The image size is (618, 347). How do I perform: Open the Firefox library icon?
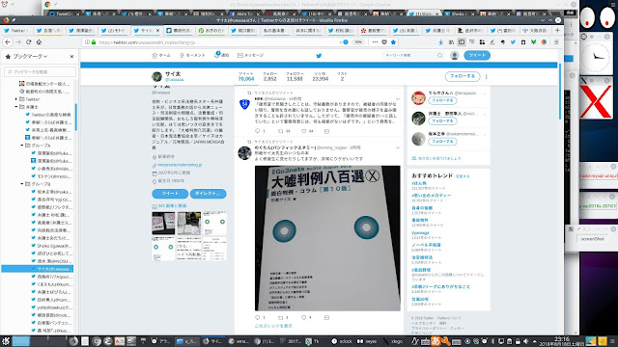(x=451, y=42)
